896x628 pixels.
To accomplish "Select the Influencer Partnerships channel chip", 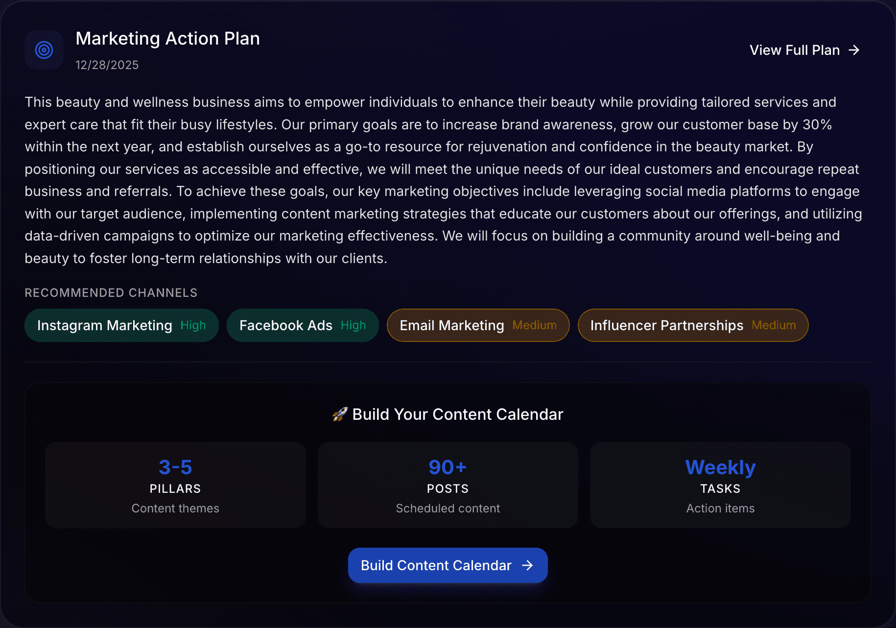I will tap(693, 325).
